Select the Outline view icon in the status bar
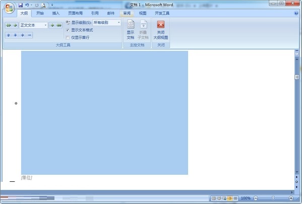 tap(230, 198)
